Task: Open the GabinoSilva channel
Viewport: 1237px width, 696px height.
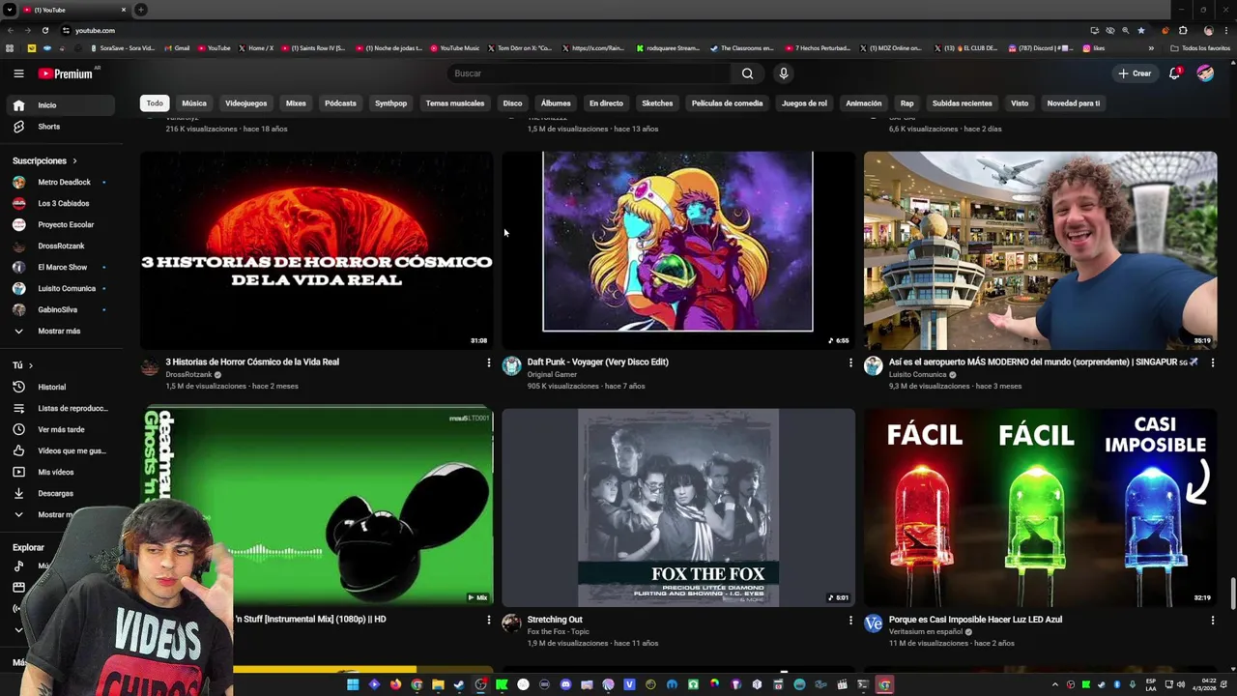Action: 61,309
